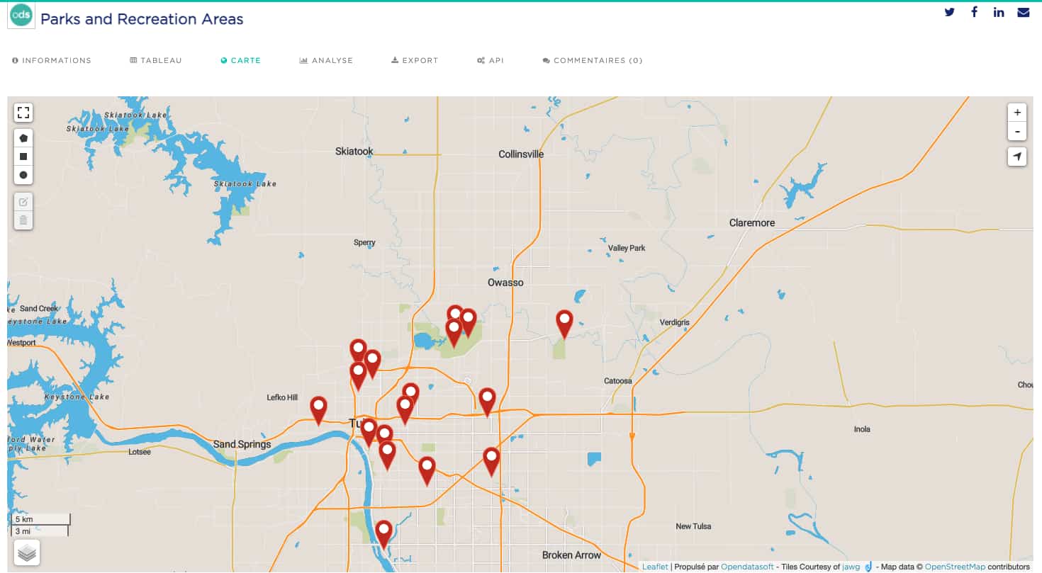Open the Analyse tab
The width and height of the screenshot is (1042, 573).
pyautogui.click(x=326, y=61)
